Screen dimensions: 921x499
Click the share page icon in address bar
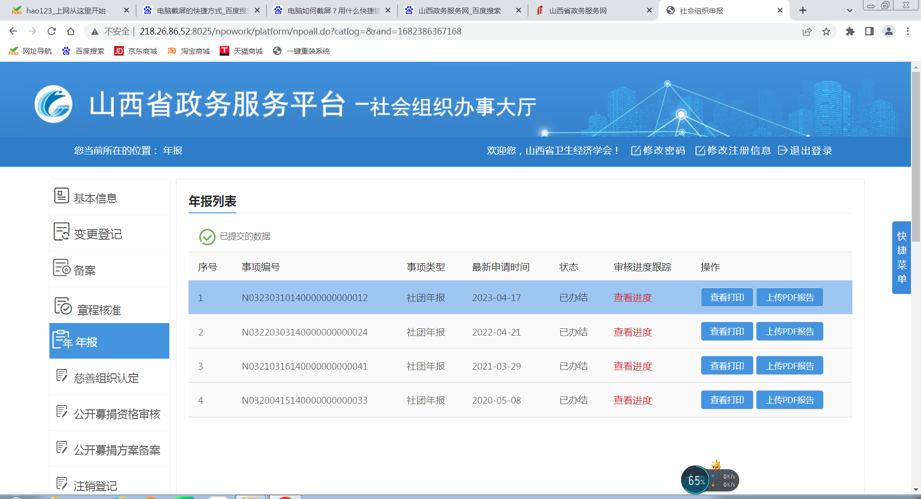click(x=807, y=32)
